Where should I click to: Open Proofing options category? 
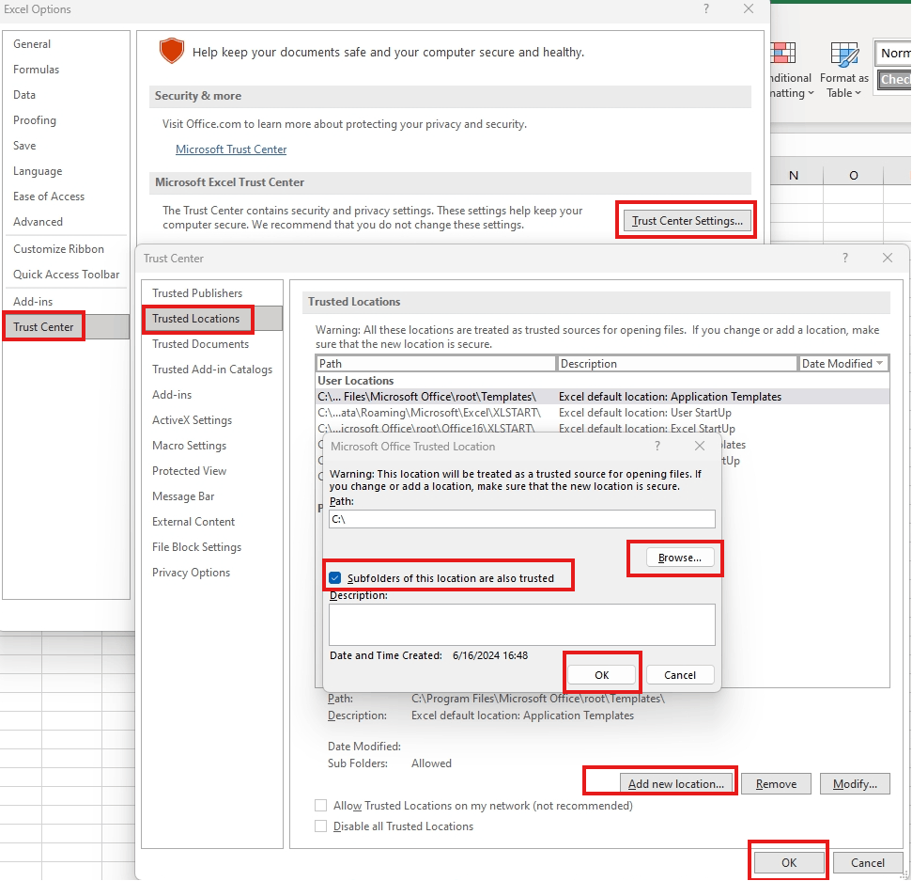[x=35, y=120]
